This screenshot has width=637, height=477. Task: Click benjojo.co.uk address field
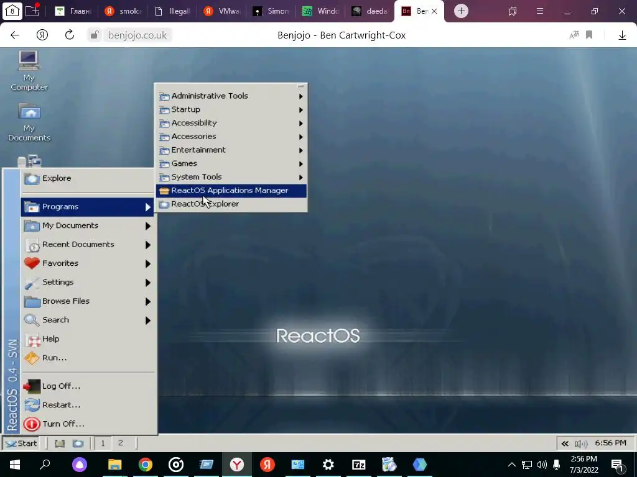[137, 35]
